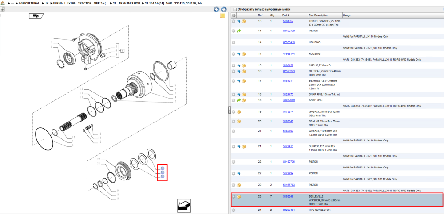Toggle selection circle for HOUSING 87558415
Viewport: 444px width, 214px height.
coord(234,42)
